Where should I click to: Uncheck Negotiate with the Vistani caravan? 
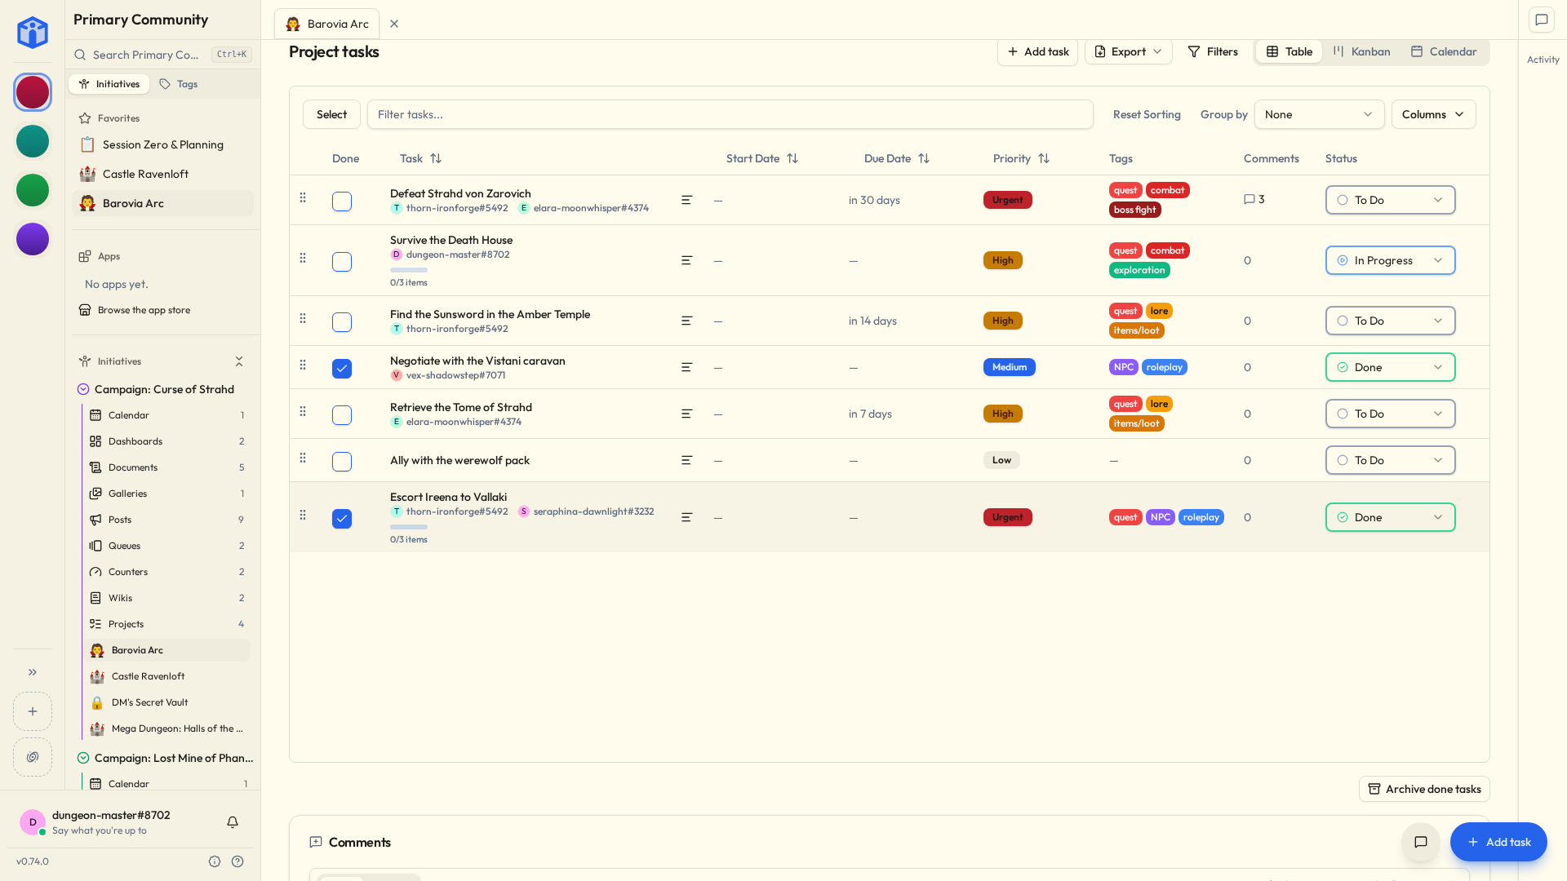point(342,369)
